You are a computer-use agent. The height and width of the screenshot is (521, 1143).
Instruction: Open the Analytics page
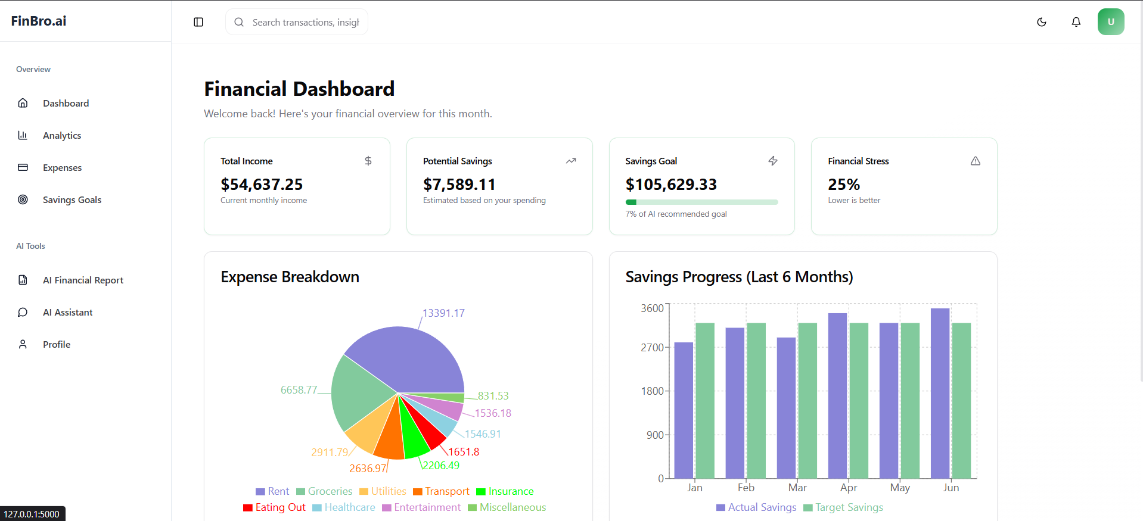point(62,136)
